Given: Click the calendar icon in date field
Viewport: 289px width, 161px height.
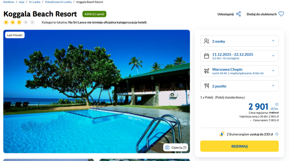Looking at the screenshot, I should point(207,56).
